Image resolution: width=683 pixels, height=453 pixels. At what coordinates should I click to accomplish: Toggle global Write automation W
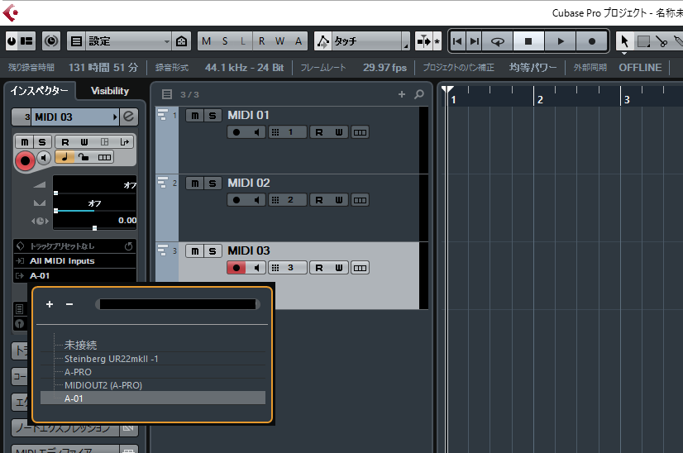click(x=280, y=41)
